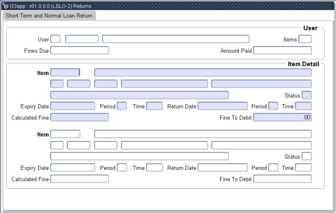Focus the white Expiry Date field in second record
Viewport: 336px width, 213px height.
[73, 168]
